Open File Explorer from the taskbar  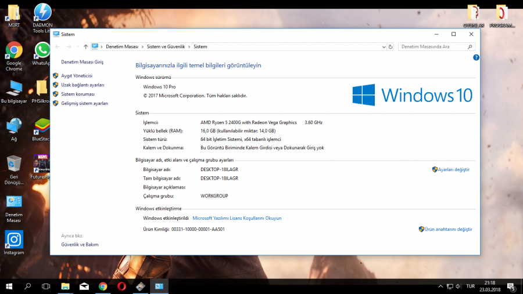coord(65,286)
